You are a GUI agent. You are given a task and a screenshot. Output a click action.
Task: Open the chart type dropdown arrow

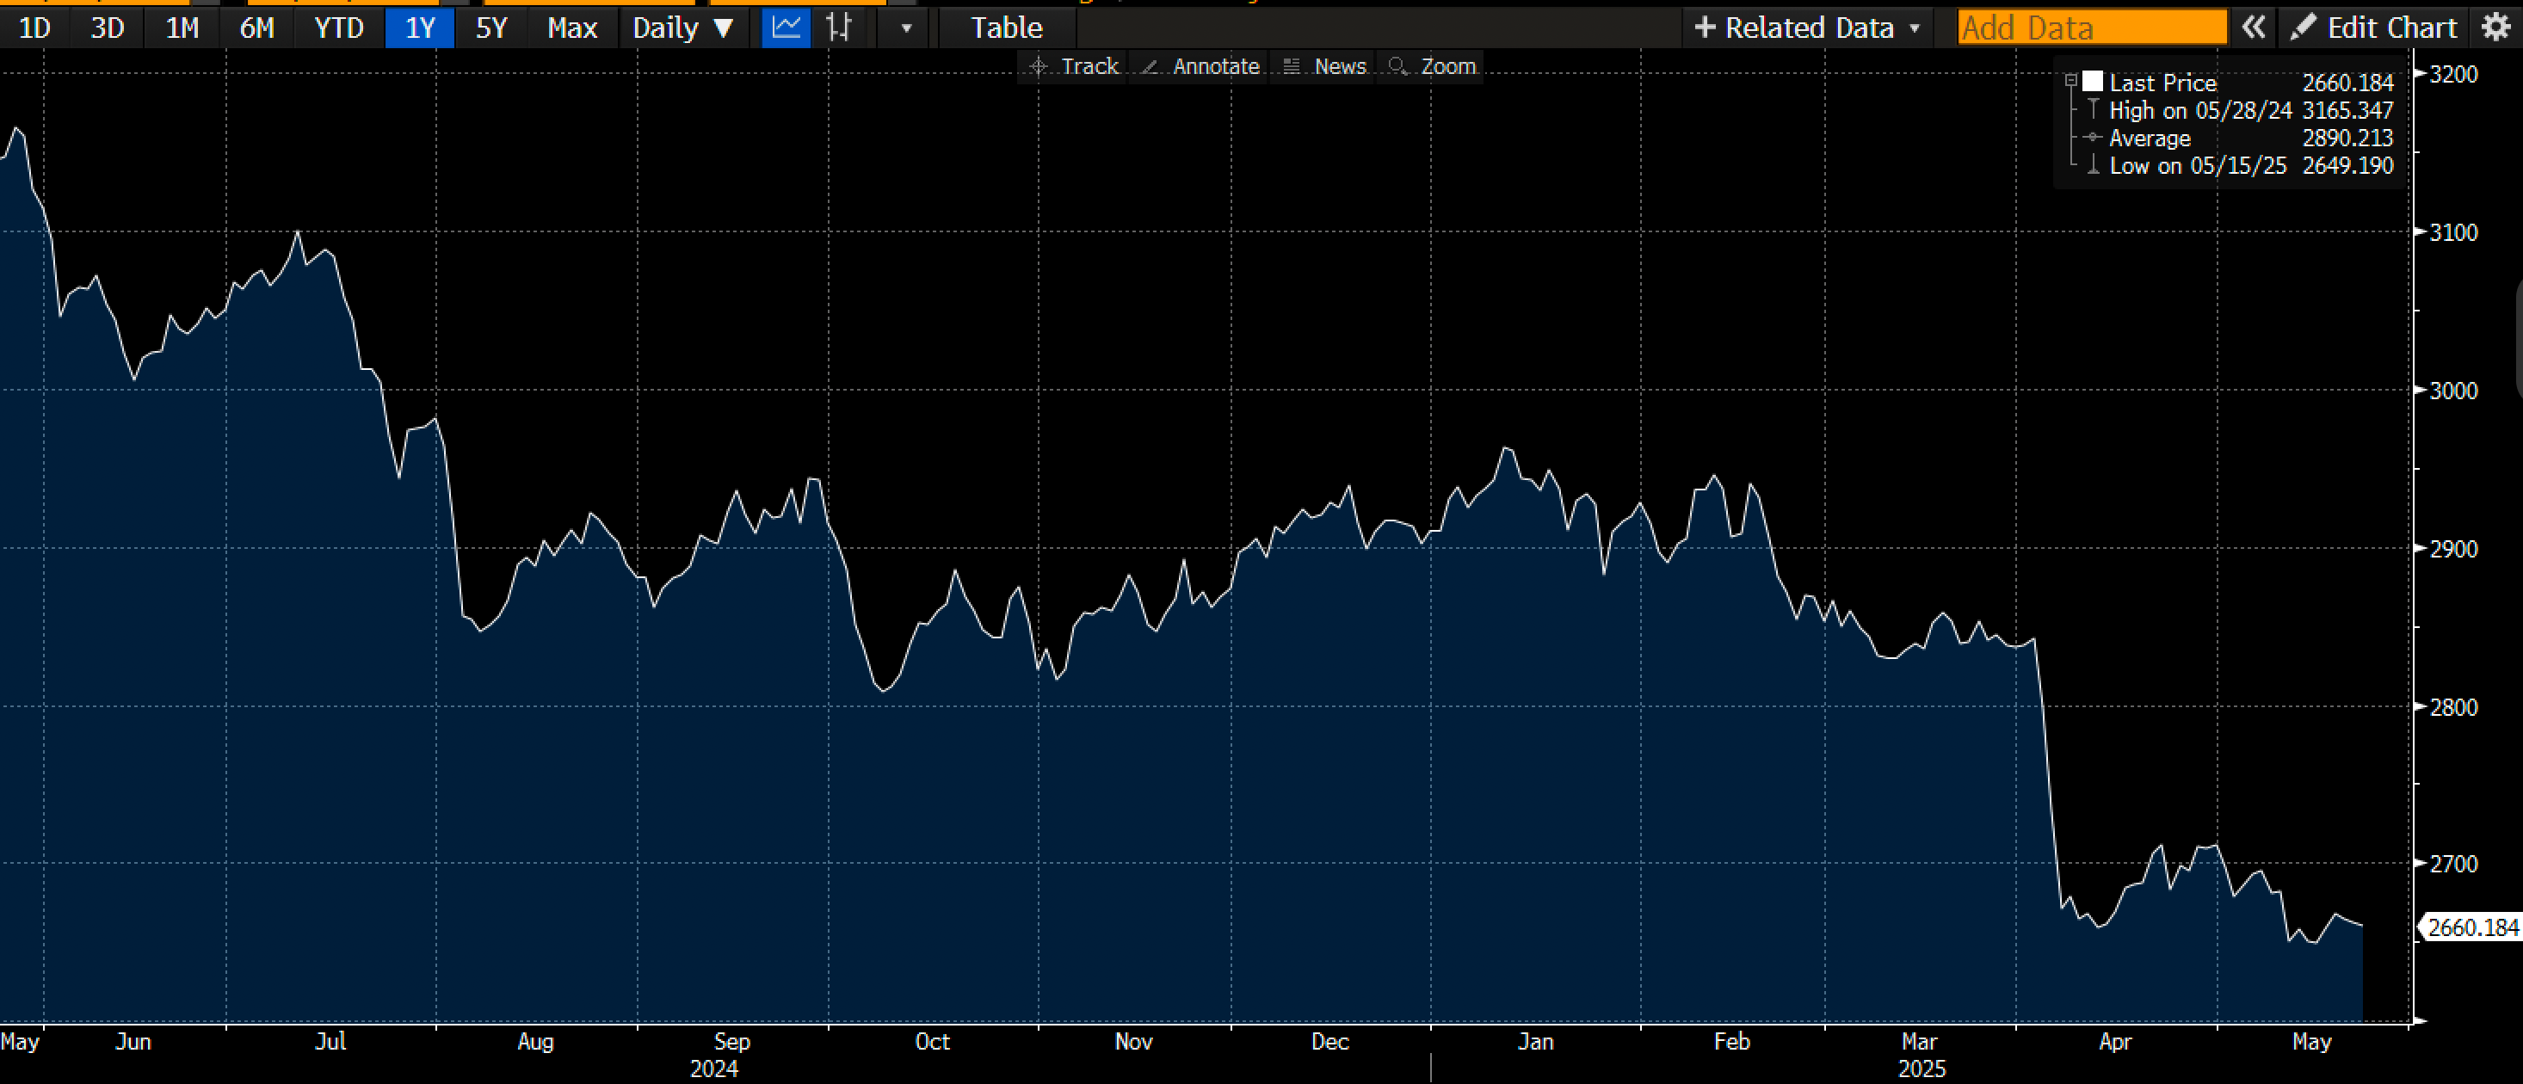pyautogui.click(x=906, y=28)
